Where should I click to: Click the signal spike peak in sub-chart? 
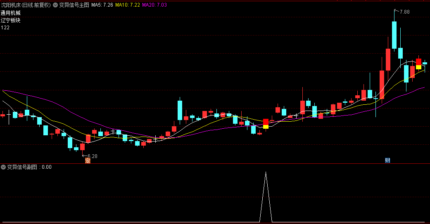point(266,172)
